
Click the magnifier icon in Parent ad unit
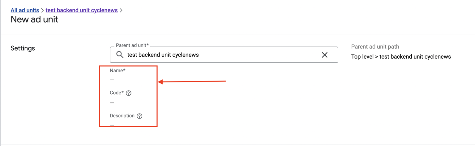pos(120,55)
